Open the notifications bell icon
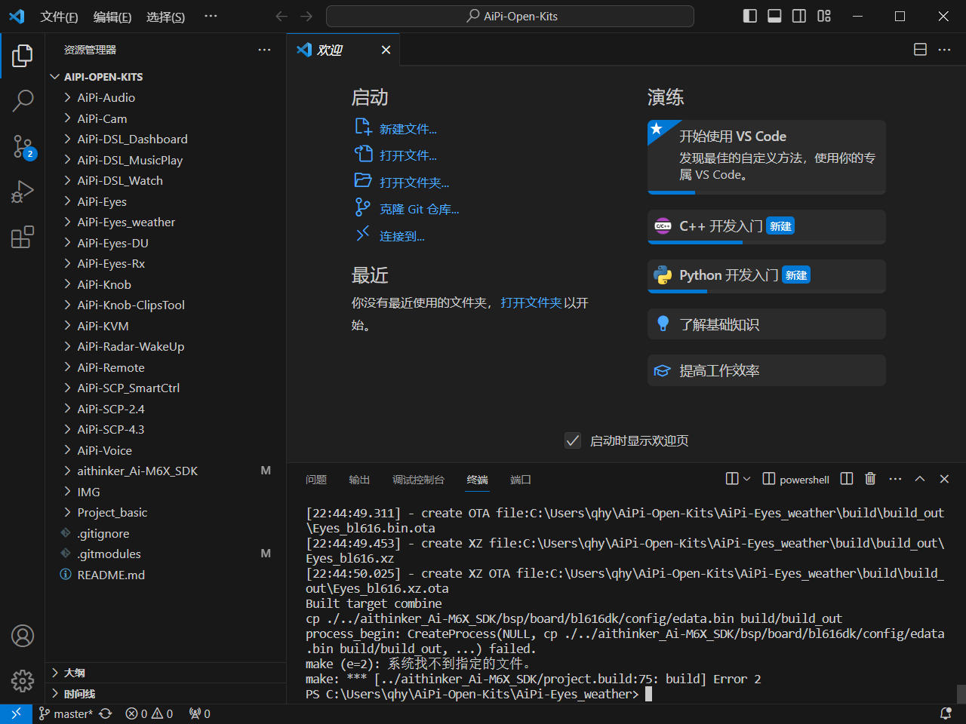 (946, 713)
